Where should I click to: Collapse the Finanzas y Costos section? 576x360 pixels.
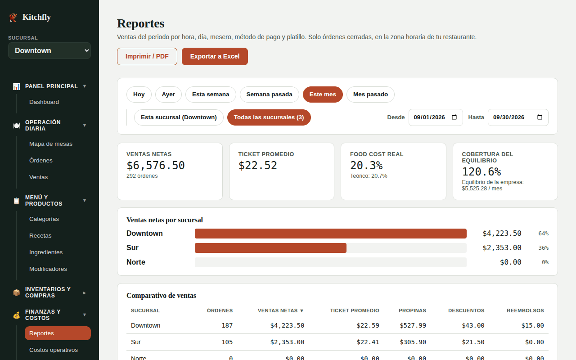click(85, 315)
